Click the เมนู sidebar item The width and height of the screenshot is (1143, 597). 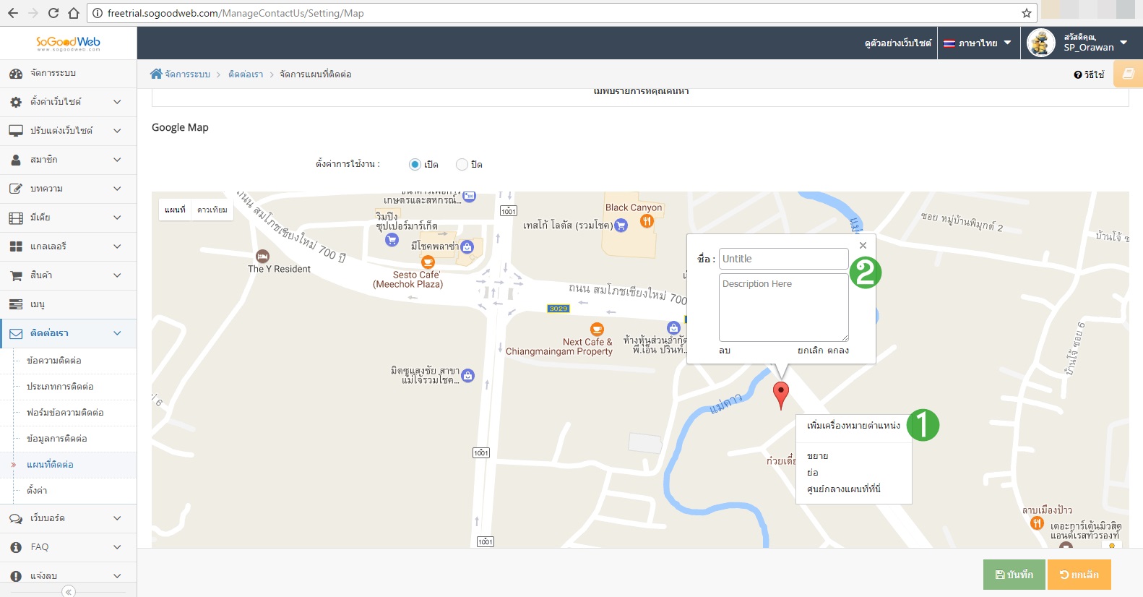click(x=68, y=304)
